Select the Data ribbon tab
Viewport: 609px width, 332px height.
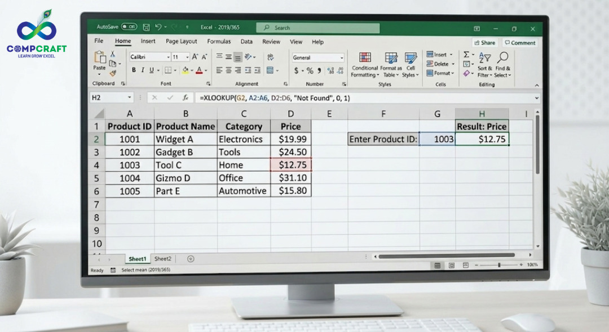[246, 42]
